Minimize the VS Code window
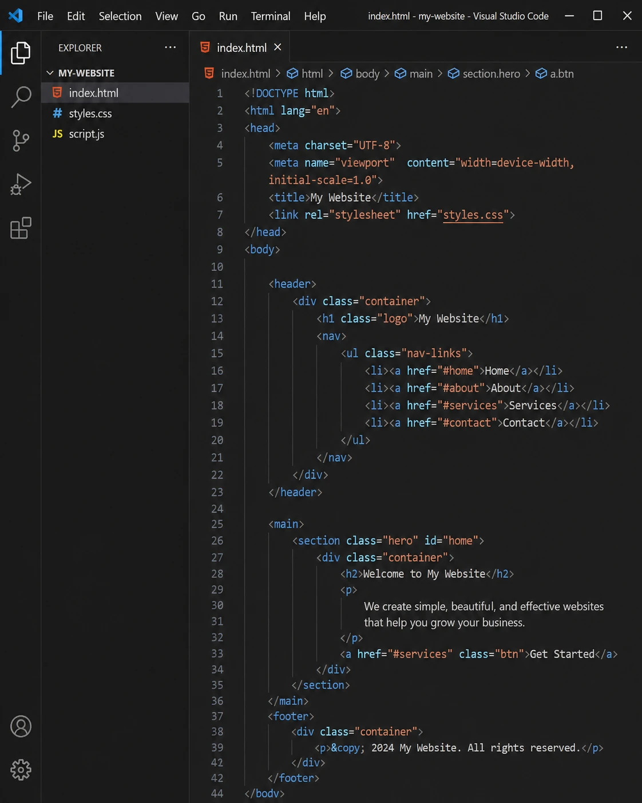 coord(569,15)
